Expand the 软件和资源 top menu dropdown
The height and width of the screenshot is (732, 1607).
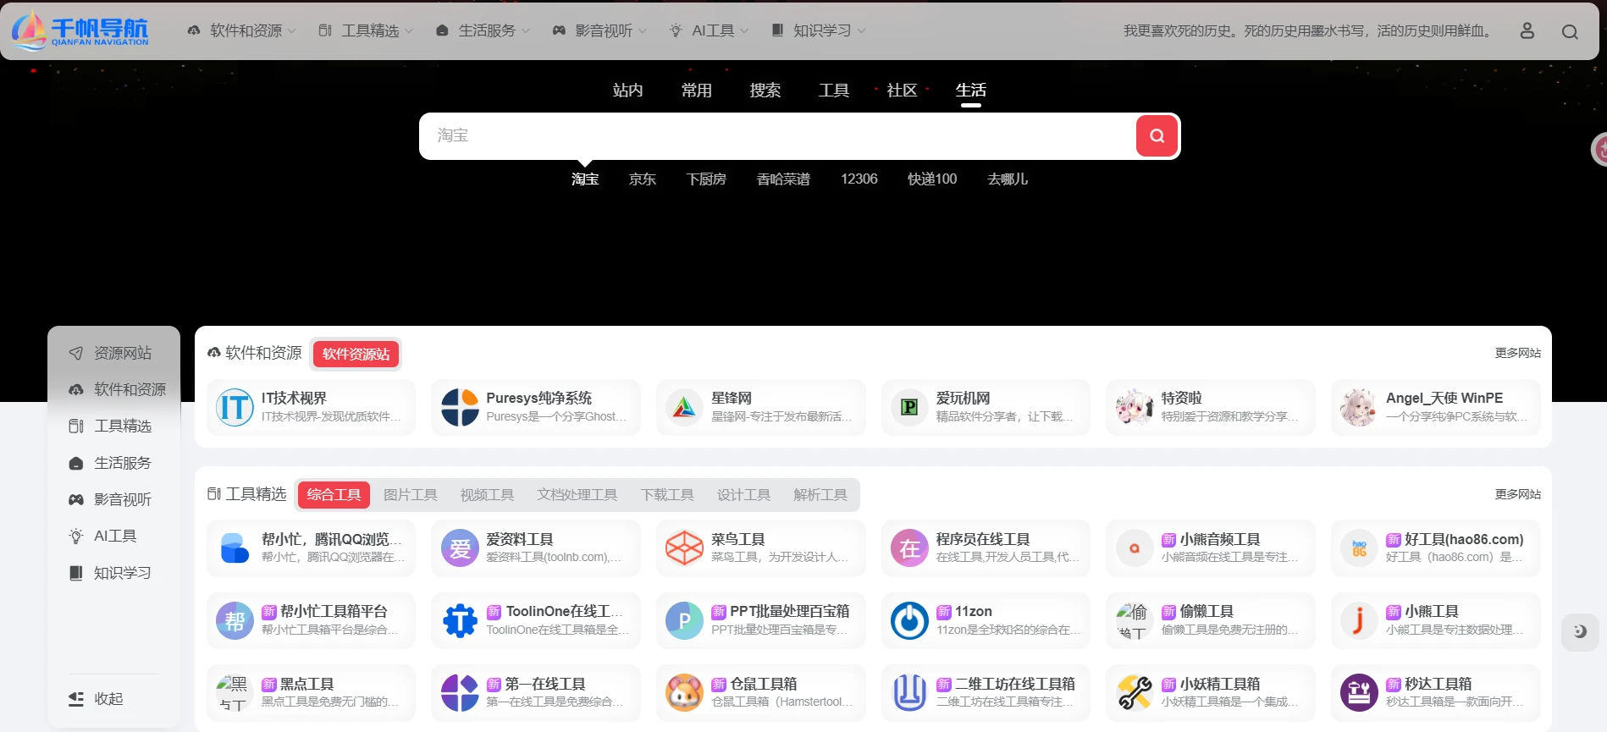pos(241,31)
